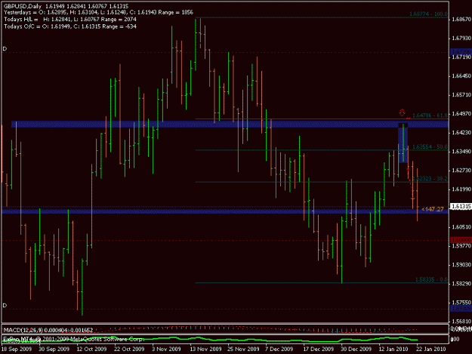Click the 3 Nov 2009 date label
472x354 pixels.
tap(166, 349)
